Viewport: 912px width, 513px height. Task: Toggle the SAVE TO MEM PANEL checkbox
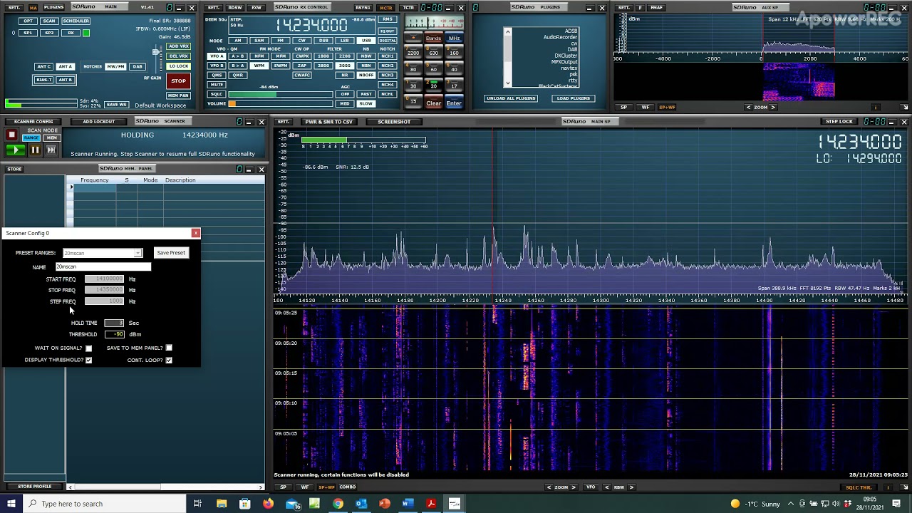[169, 348]
